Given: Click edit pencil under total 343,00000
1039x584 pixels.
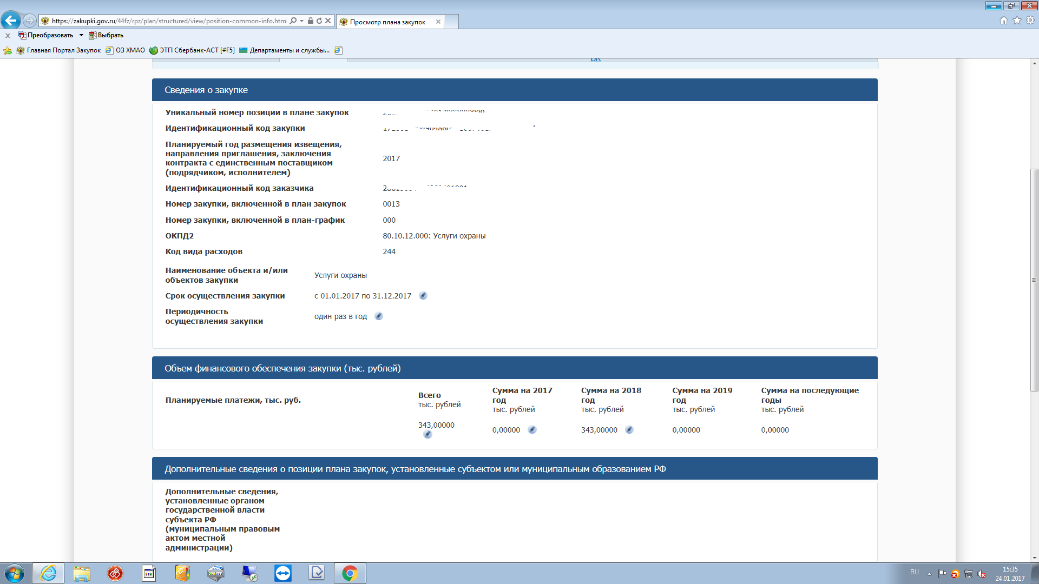Looking at the screenshot, I should [428, 435].
